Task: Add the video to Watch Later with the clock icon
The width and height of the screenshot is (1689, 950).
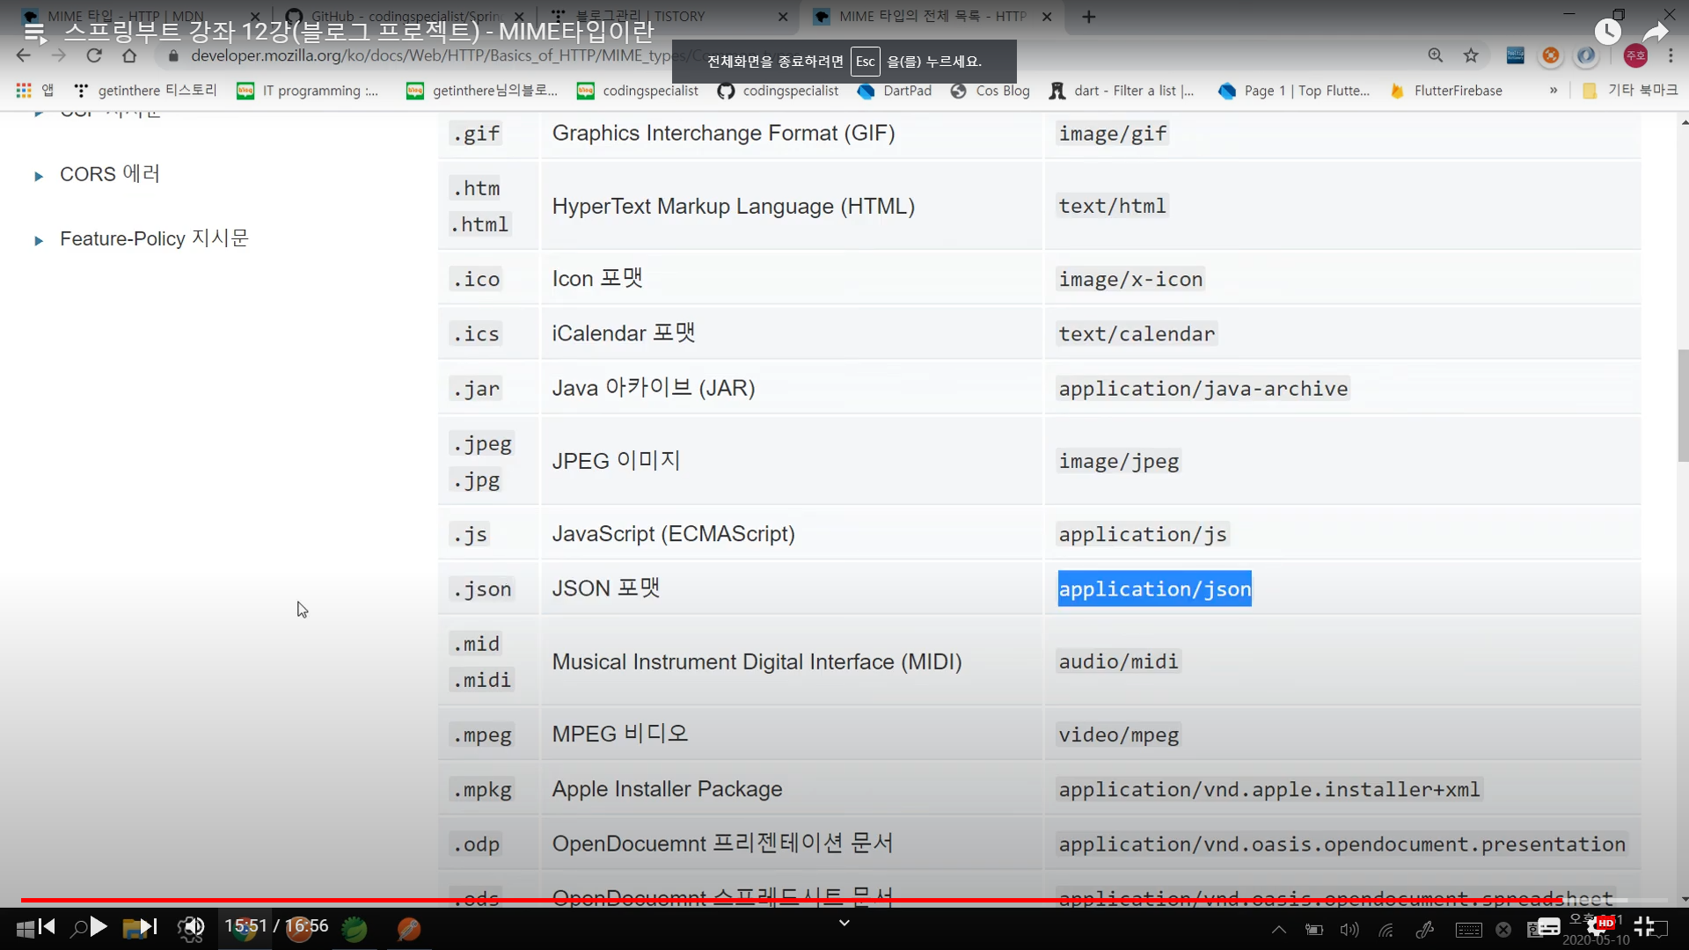Action: (1607, 33)
